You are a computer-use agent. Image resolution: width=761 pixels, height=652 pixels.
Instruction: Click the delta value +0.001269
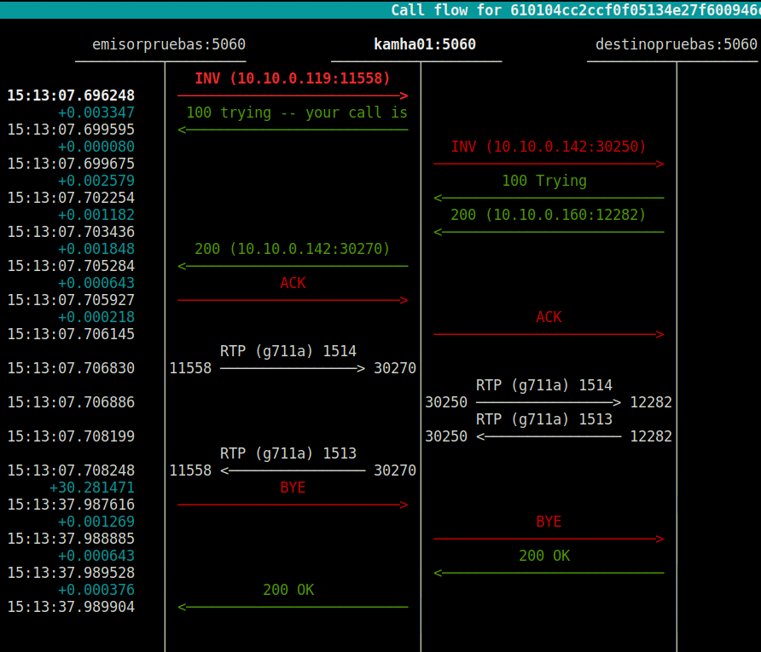tap(96, 522)
